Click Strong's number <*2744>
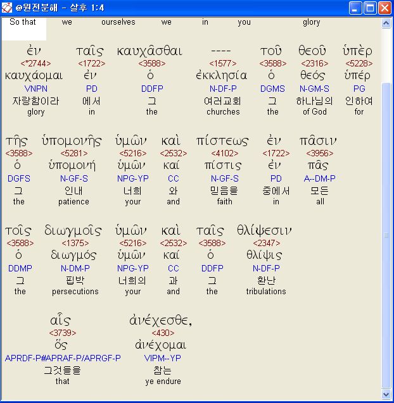The height and width of the screenshot is (403, 394). point(35,63)
